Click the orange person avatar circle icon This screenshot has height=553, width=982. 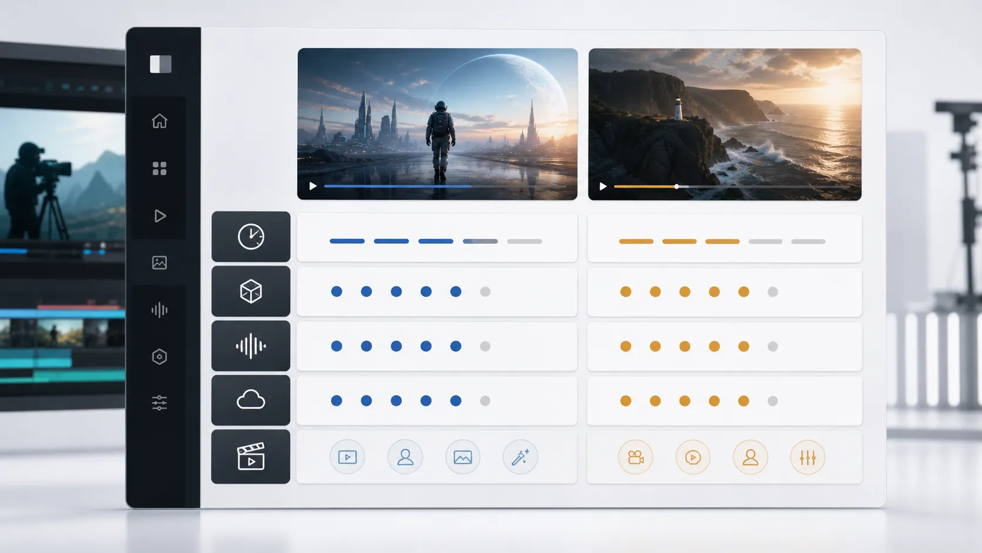pos(751,457)
